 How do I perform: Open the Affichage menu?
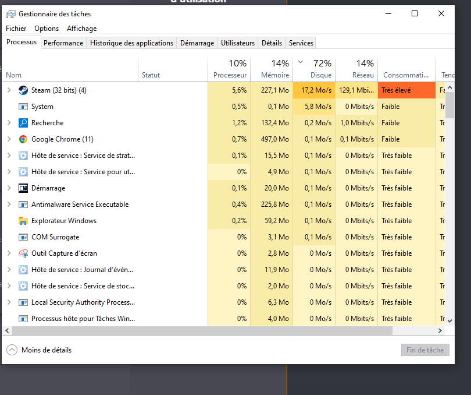(82, 29)
